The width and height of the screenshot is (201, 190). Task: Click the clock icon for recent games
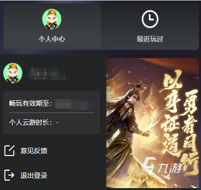(150, 19)
